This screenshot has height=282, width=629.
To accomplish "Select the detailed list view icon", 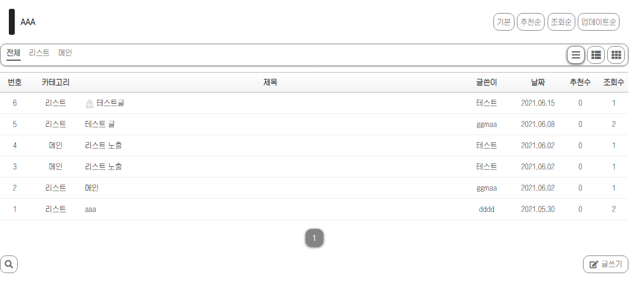I will [x=596, y=55].
